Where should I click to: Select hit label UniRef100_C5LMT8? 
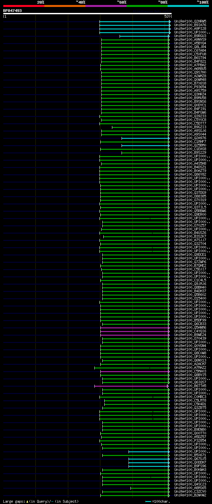[x=190, y=400]
